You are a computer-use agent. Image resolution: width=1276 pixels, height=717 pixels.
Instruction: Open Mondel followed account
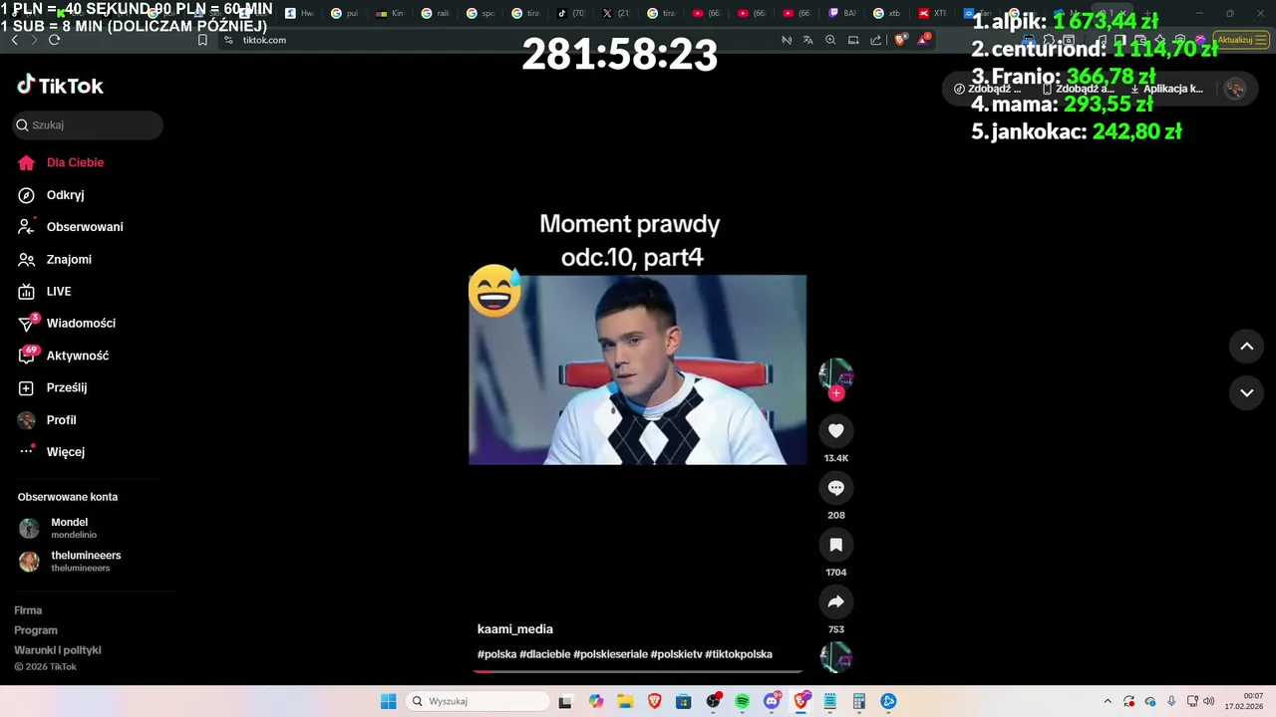coord(58,528)
